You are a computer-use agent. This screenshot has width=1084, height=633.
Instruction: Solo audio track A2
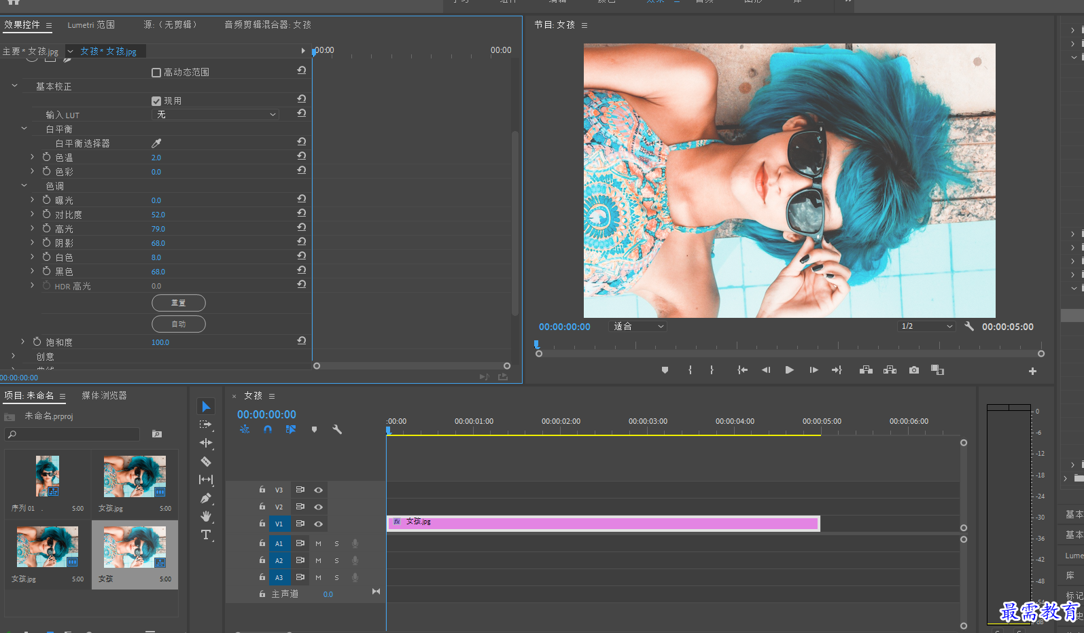click(x=336, y=560)
